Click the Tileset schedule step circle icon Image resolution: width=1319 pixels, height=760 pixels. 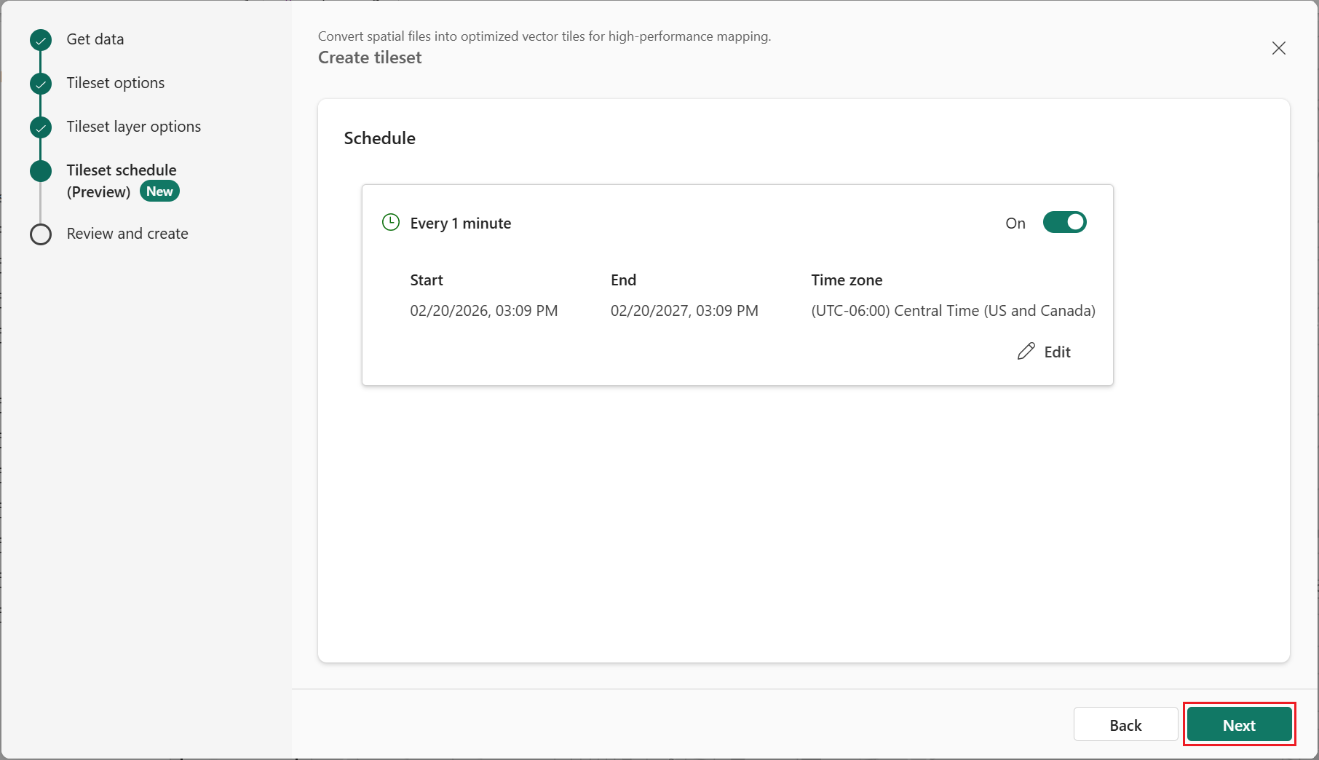tap(41, 171)
